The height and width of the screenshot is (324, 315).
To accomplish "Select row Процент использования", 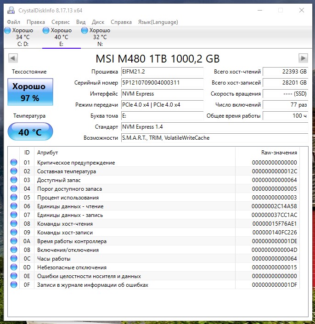I will click(153, 197).
